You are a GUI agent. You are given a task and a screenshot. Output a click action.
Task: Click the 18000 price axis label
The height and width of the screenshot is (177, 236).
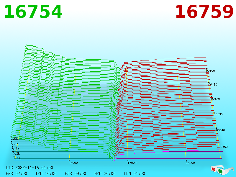click(190, 163)
